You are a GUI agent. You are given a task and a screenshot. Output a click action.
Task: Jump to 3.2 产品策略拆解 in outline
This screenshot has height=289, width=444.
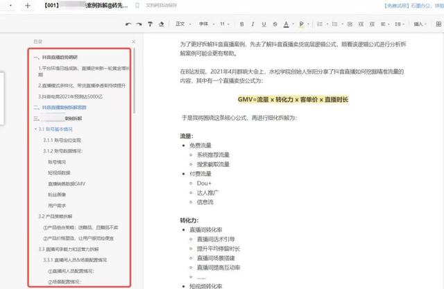[x=55, y=216]
